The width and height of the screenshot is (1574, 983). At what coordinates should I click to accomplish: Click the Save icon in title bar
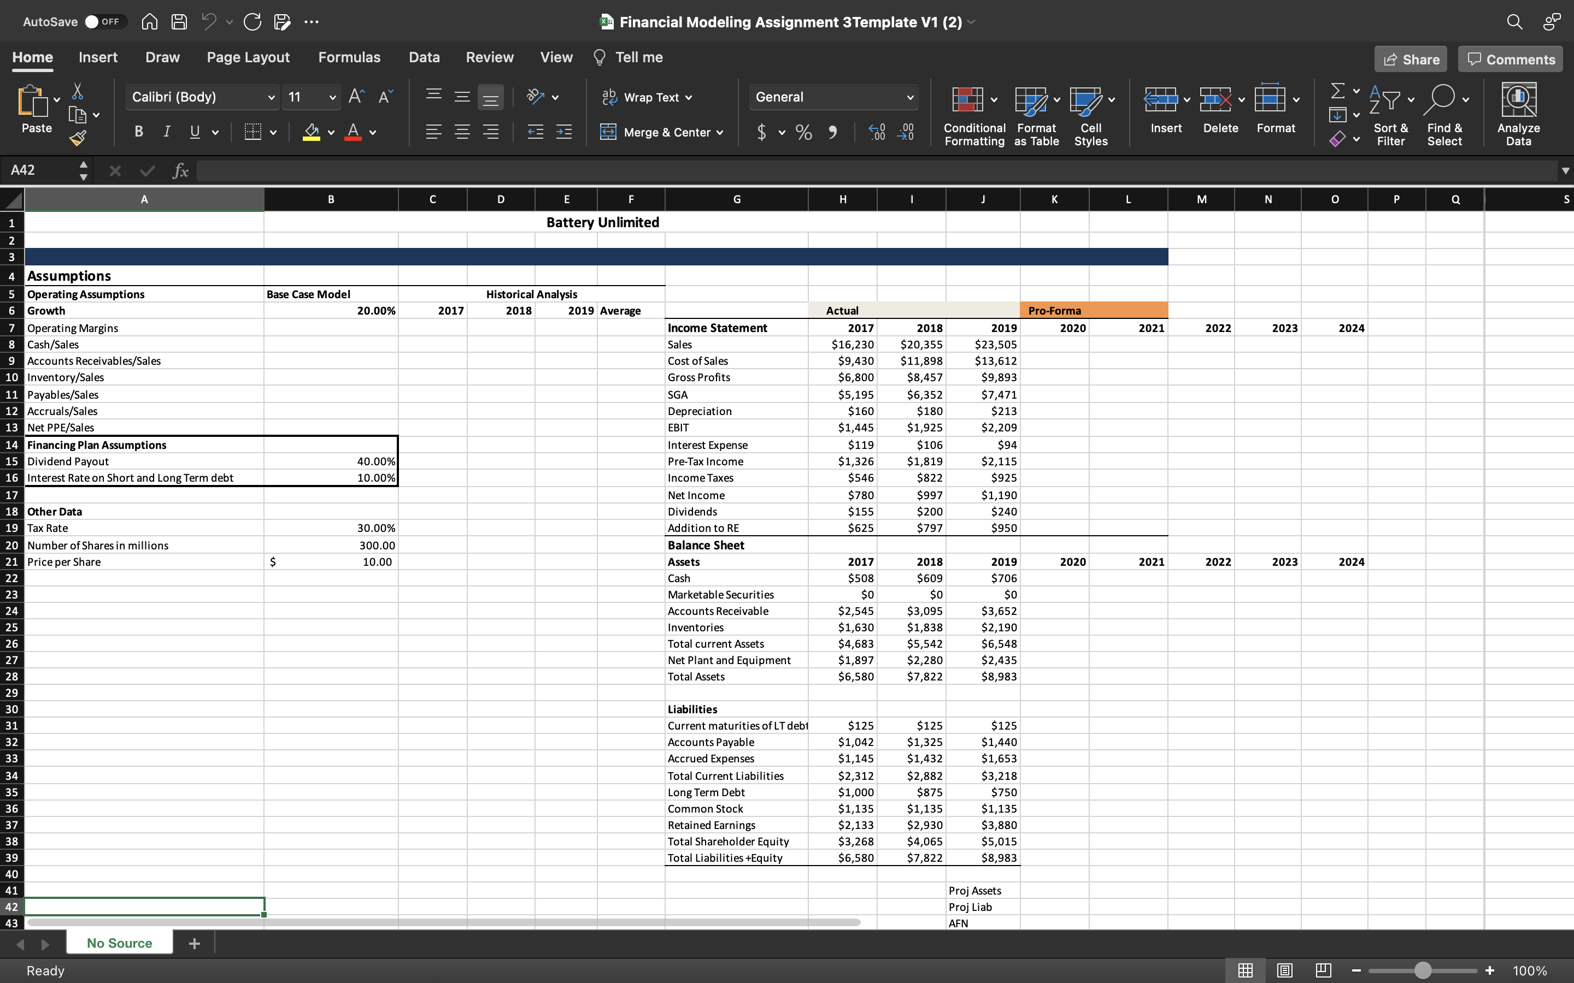tap(179, 21)
